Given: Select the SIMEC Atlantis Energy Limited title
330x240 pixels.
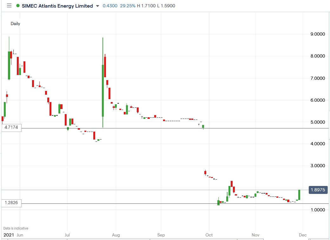Looking at the screenshot, I should [x=57, y=6].
